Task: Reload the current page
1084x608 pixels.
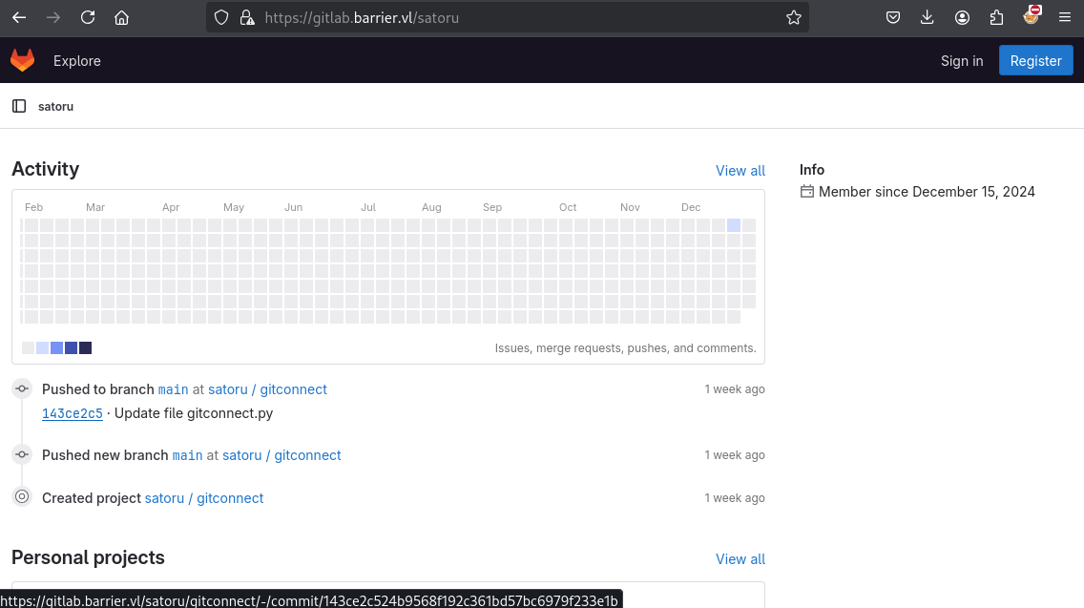Action: [x=88, y=17]
